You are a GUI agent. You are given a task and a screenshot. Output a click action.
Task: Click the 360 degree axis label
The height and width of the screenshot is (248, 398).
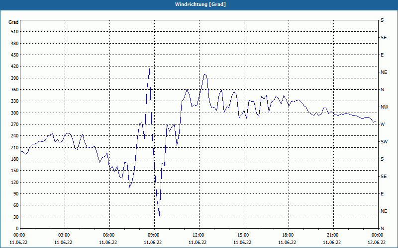[15, 90]
